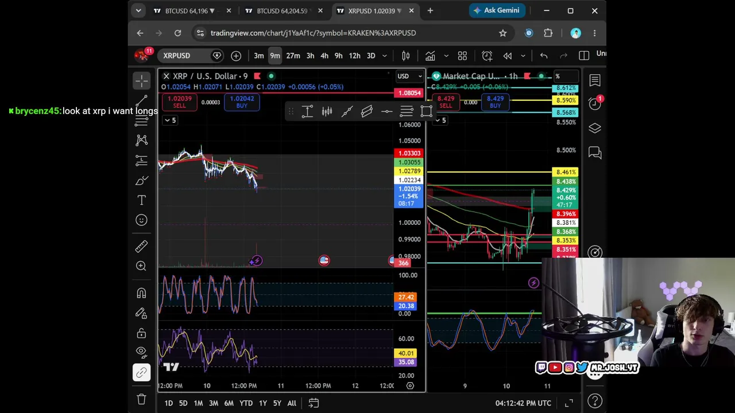
Task: Select the YTD date range
Action: tap(246, 403)
